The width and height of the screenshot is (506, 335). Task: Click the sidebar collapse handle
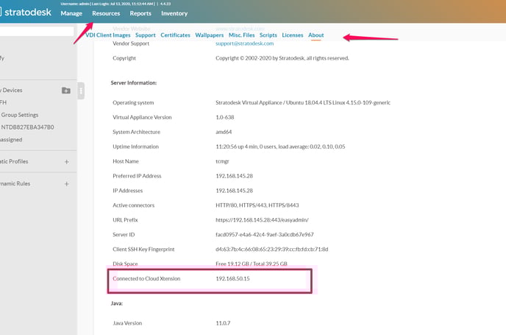81,91
